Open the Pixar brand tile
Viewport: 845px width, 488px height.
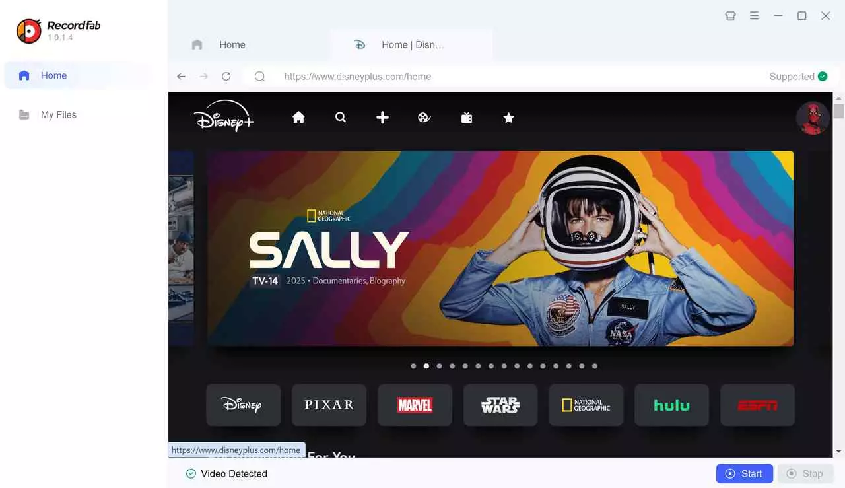tap(329, 405)
